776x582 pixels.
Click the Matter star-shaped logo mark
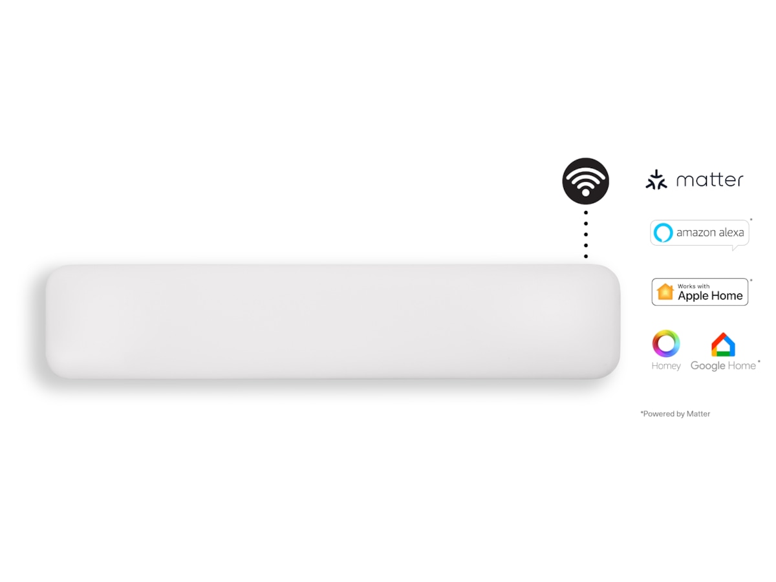(x=656, y=180)
